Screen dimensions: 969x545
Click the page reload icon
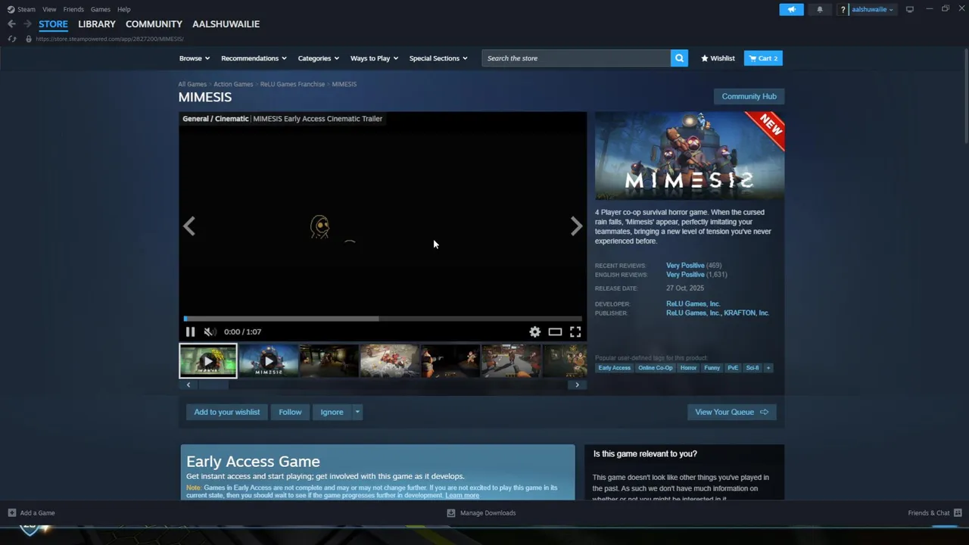[x=12, y=39]
